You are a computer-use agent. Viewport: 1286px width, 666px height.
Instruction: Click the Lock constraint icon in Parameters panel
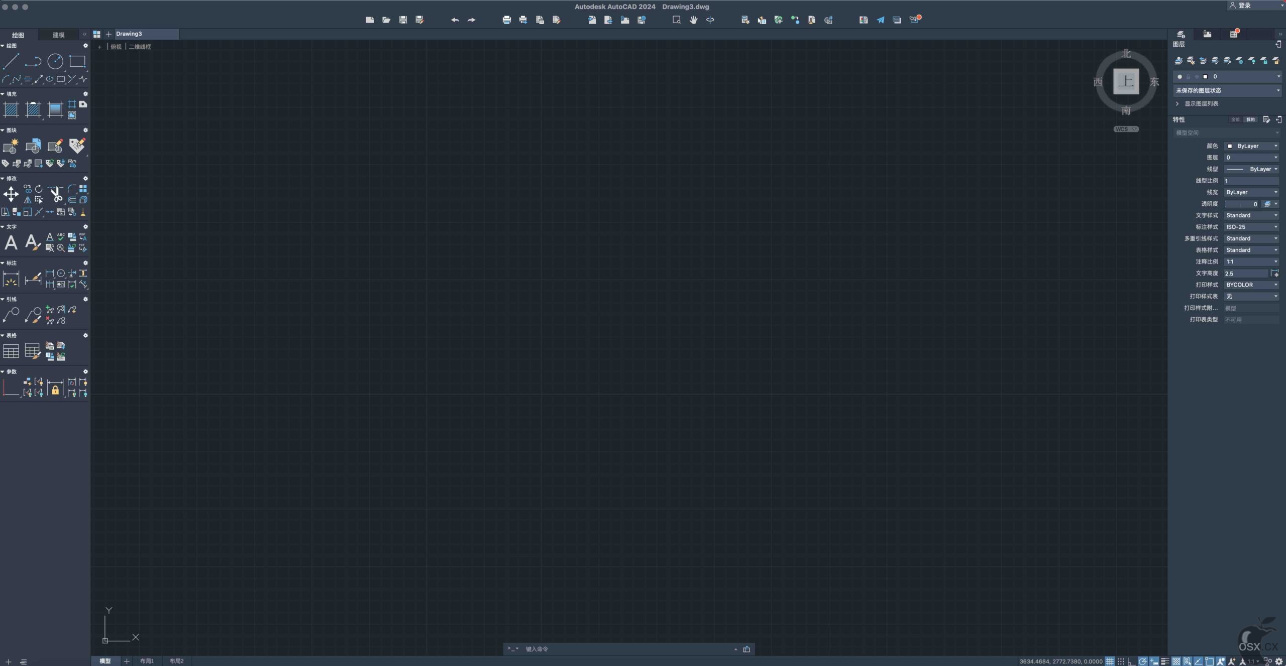click(55, 387)
